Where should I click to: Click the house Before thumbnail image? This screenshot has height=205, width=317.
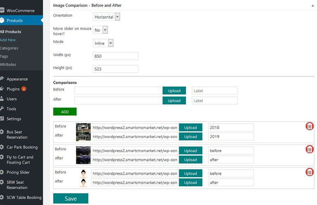(x=83, y=127)
